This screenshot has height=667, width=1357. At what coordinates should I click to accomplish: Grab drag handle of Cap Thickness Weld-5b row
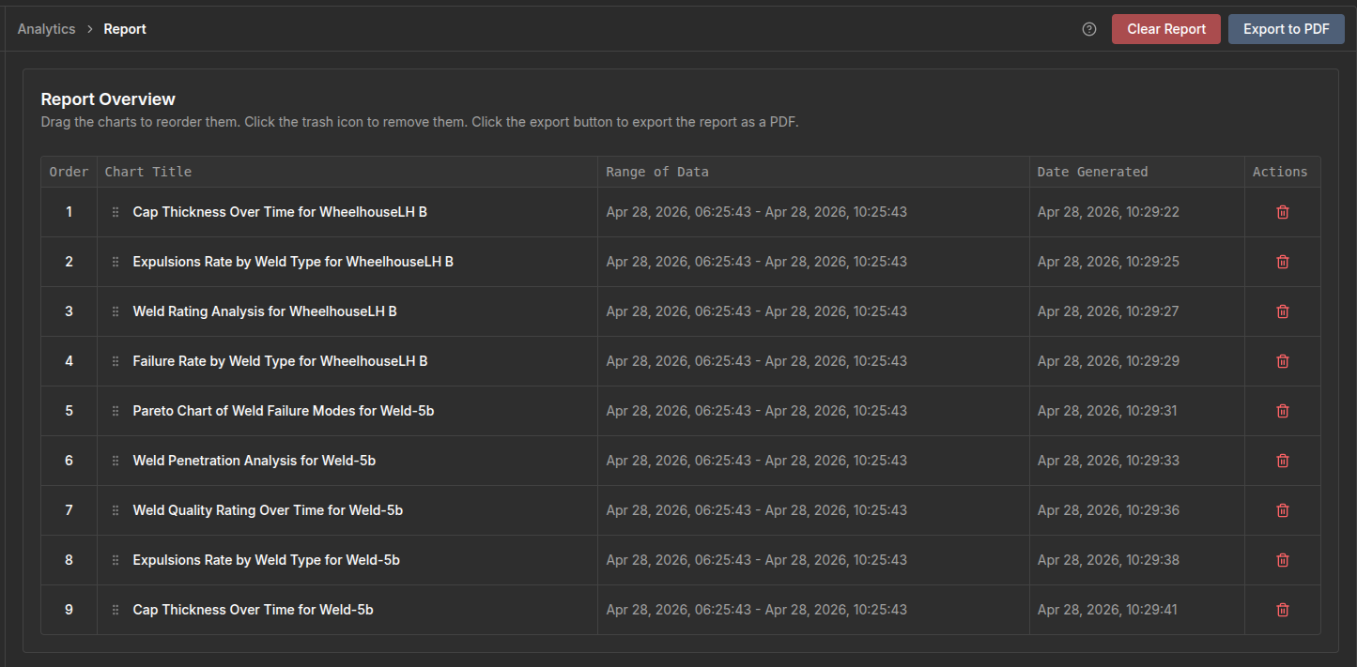tap(116, 610)
